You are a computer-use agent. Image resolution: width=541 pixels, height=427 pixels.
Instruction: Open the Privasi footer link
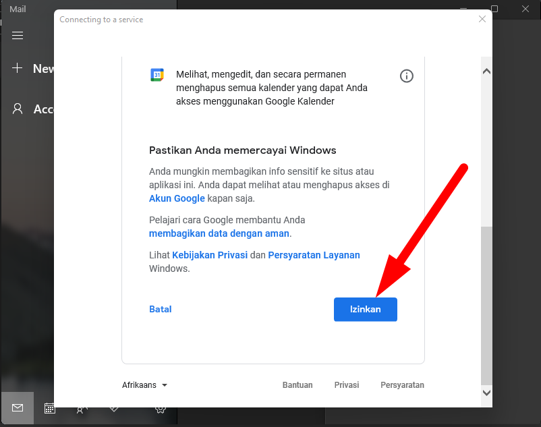click(x=347, y=385)
